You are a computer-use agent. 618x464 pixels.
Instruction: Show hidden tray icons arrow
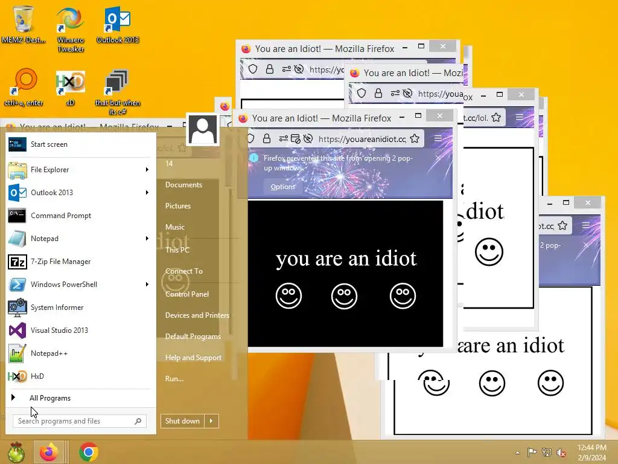pos(517,453)
